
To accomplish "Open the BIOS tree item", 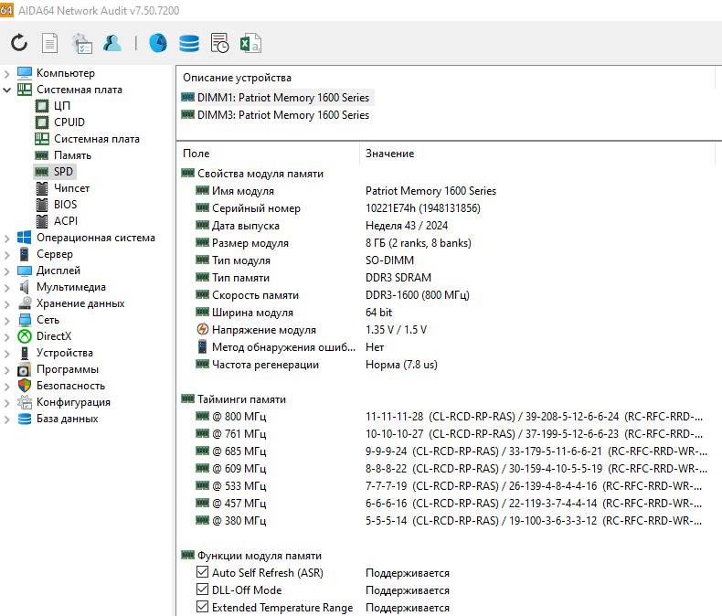I will (x=65, y=205).
